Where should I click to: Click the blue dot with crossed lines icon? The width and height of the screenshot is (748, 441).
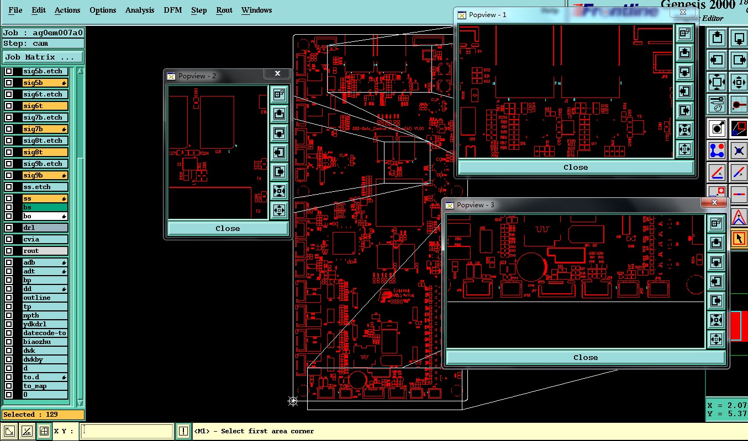pyautogui.click(x=739, y=150)
